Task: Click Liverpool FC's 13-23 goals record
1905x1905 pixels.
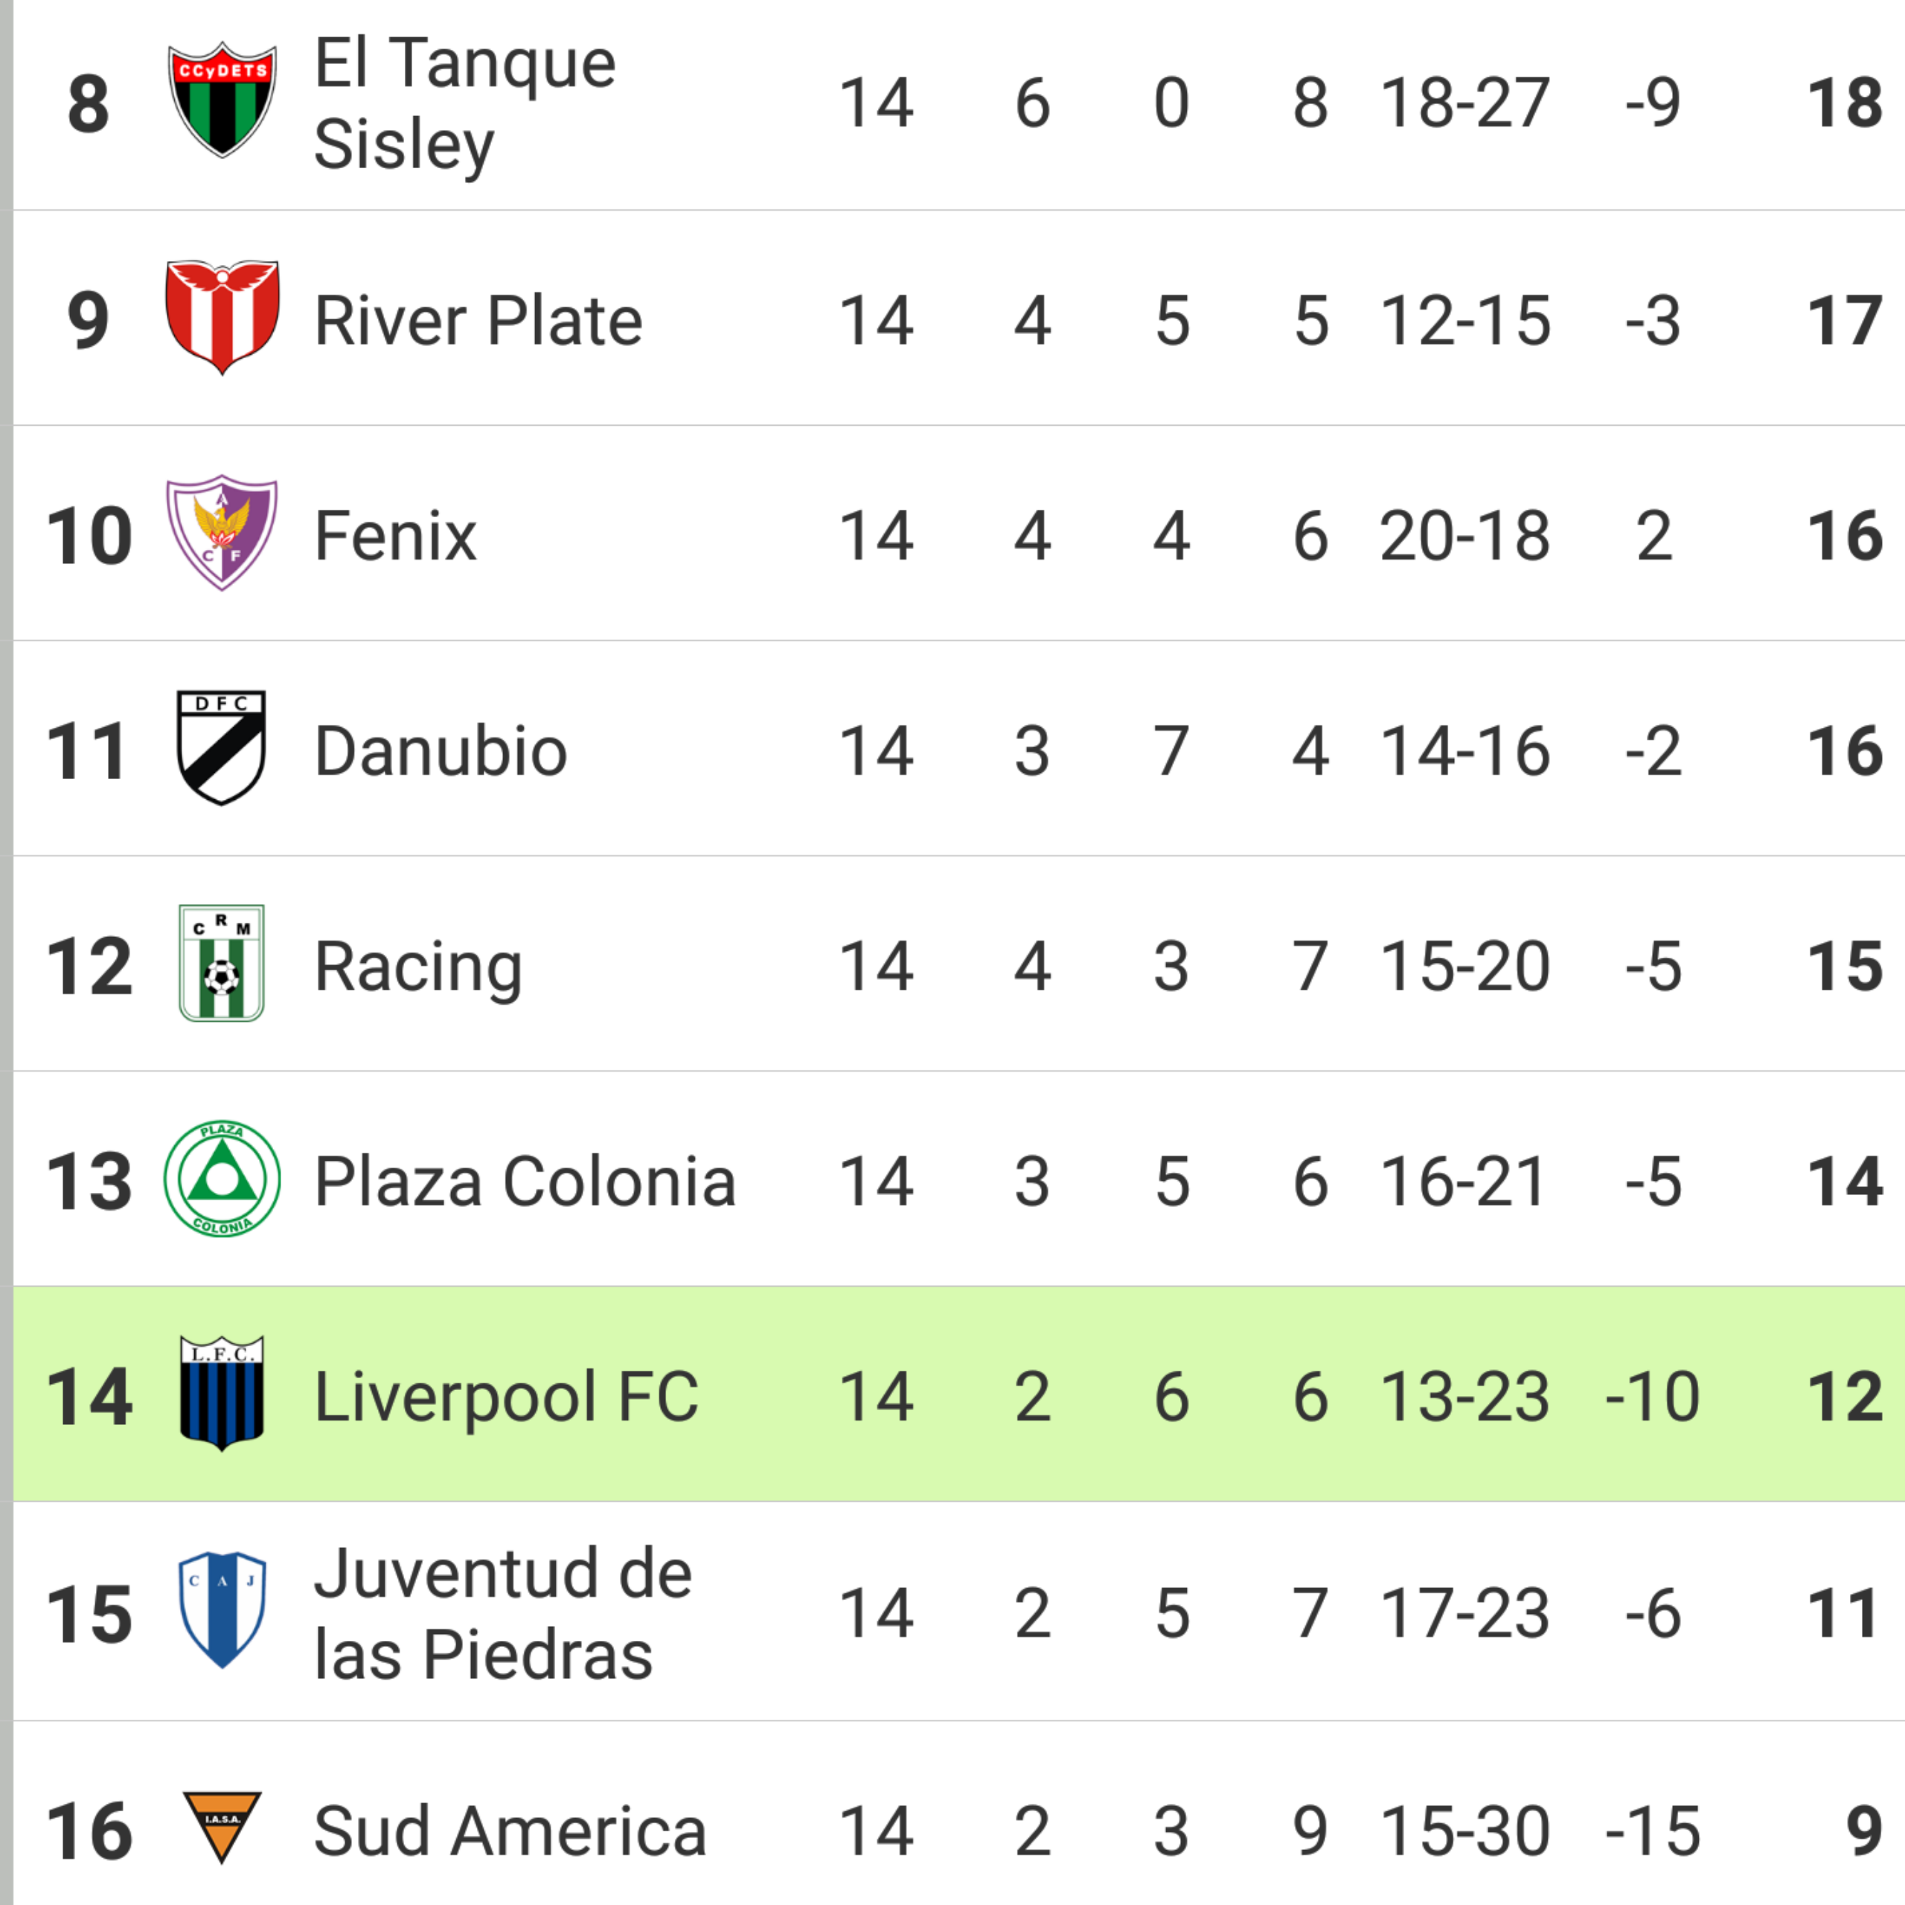Action: click(1464, 1397)
